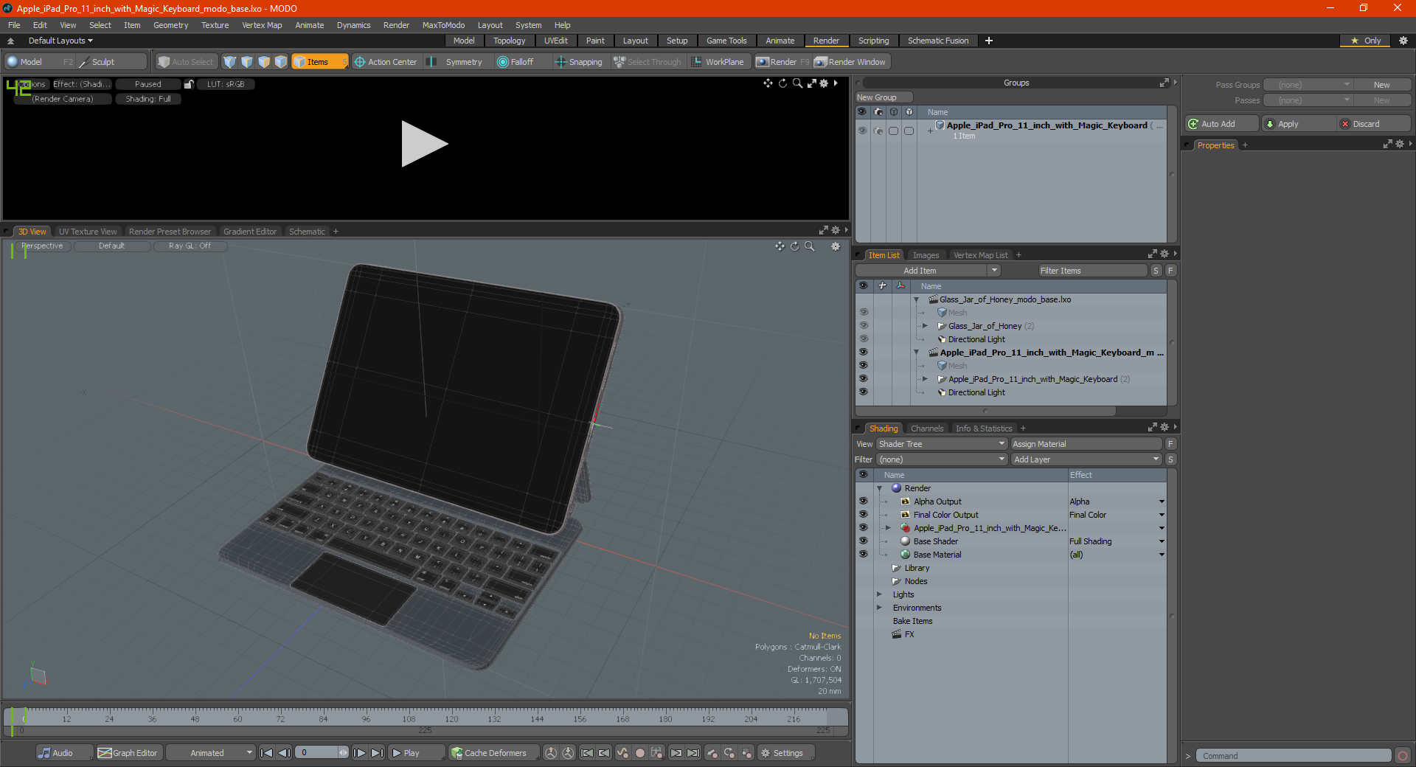Collapse the Glass_Jar_of_Honey_modo_base.lxo scene
This screenshot has width=1416, height=767.
tap(917, 299)
